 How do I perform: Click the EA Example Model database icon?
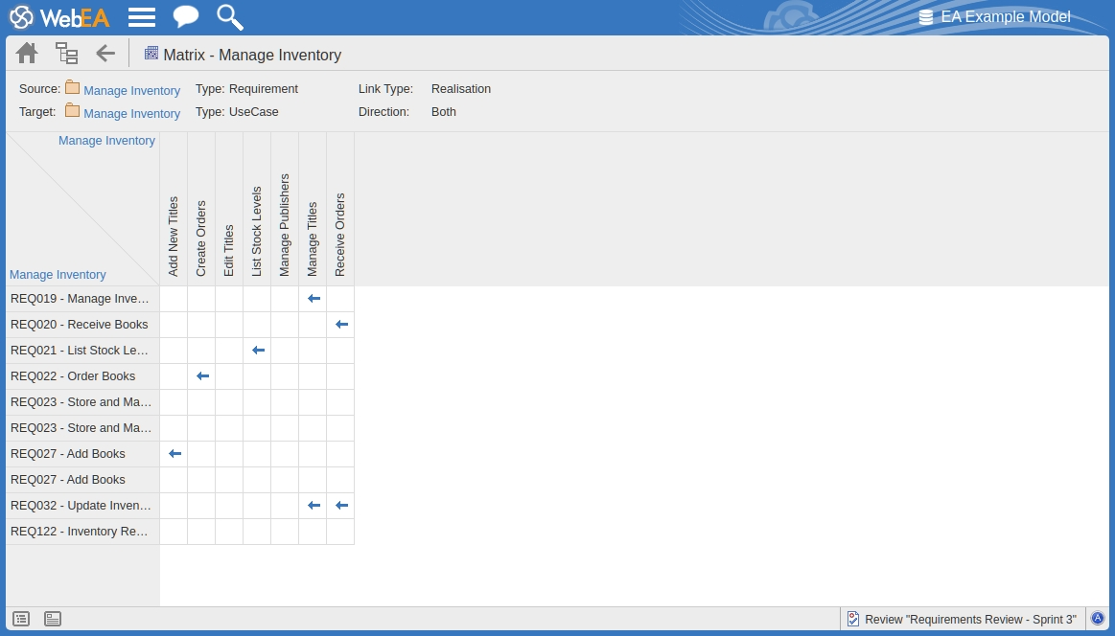click(925, 17)
